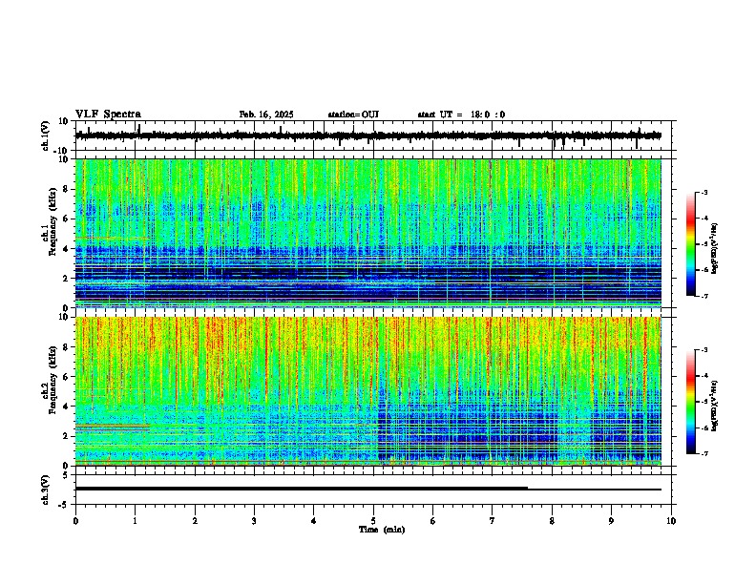Select the log(PSD) label beside ch.2 colorbar
The image size is (756, 584).
point(715,406)
